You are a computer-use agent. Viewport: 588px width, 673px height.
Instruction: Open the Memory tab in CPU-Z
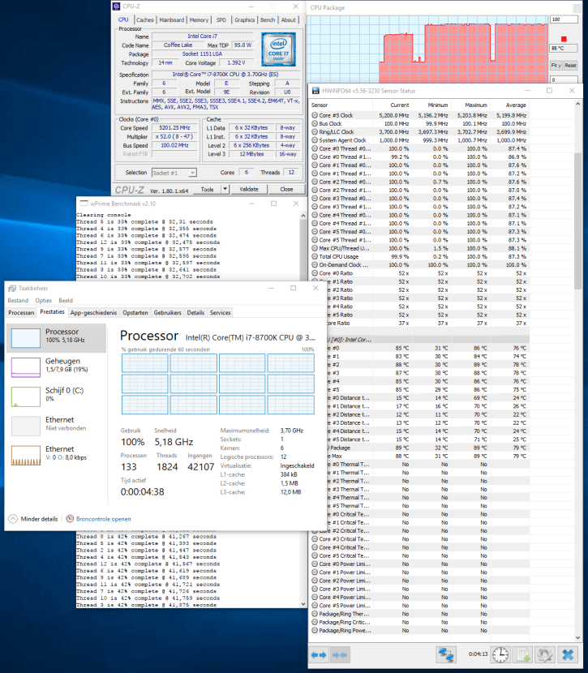[x=200, y=19]
